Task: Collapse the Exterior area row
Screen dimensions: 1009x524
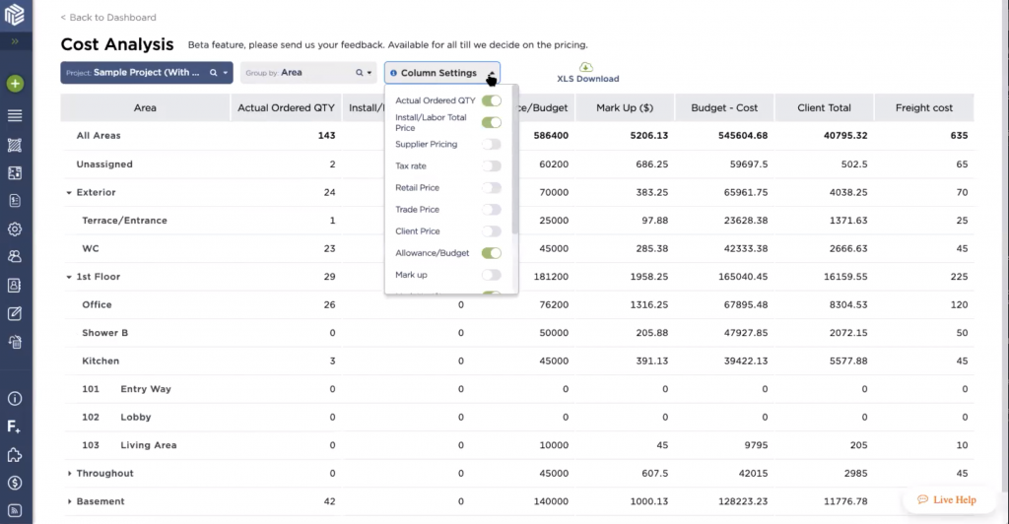Action: pos(69,193)
